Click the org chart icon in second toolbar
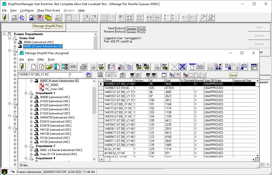 click(x=101, y=75)
